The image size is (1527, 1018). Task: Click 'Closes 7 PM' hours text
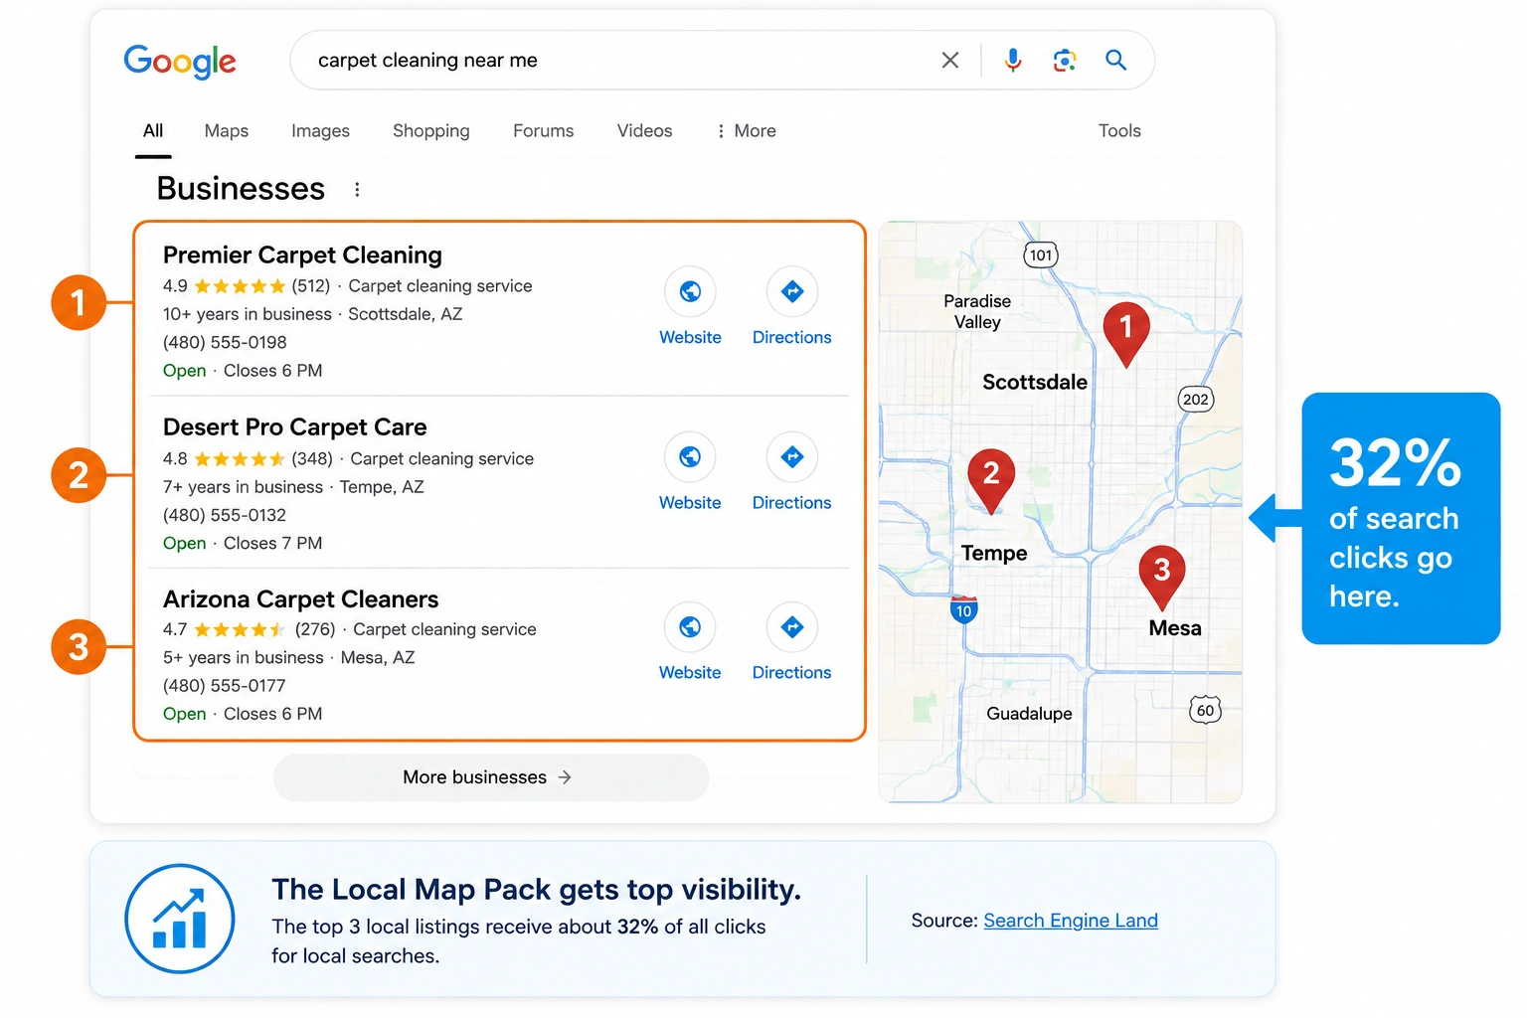click(272, 544)
